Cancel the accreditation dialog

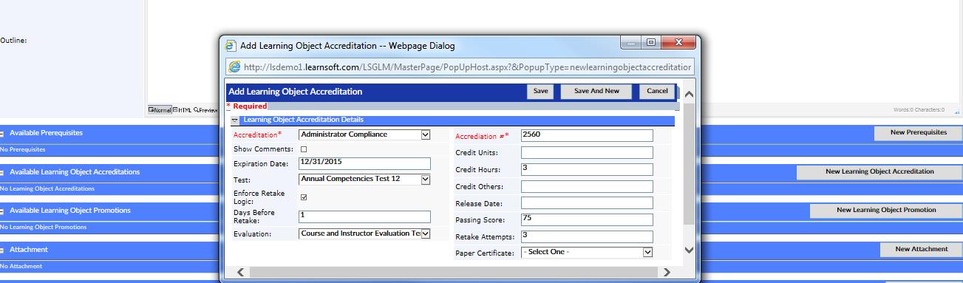click(x=657, y=91)
